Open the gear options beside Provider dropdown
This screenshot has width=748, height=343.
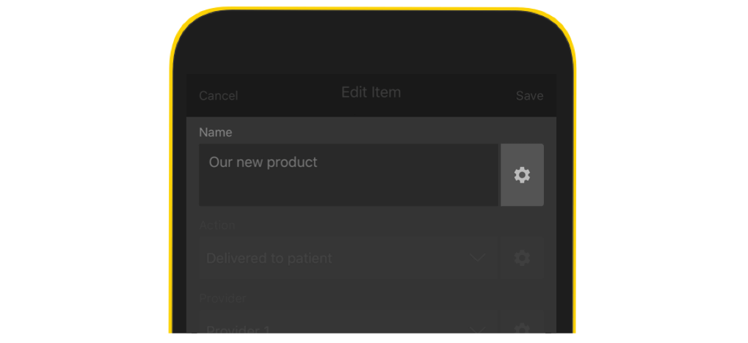coord(522,328)
